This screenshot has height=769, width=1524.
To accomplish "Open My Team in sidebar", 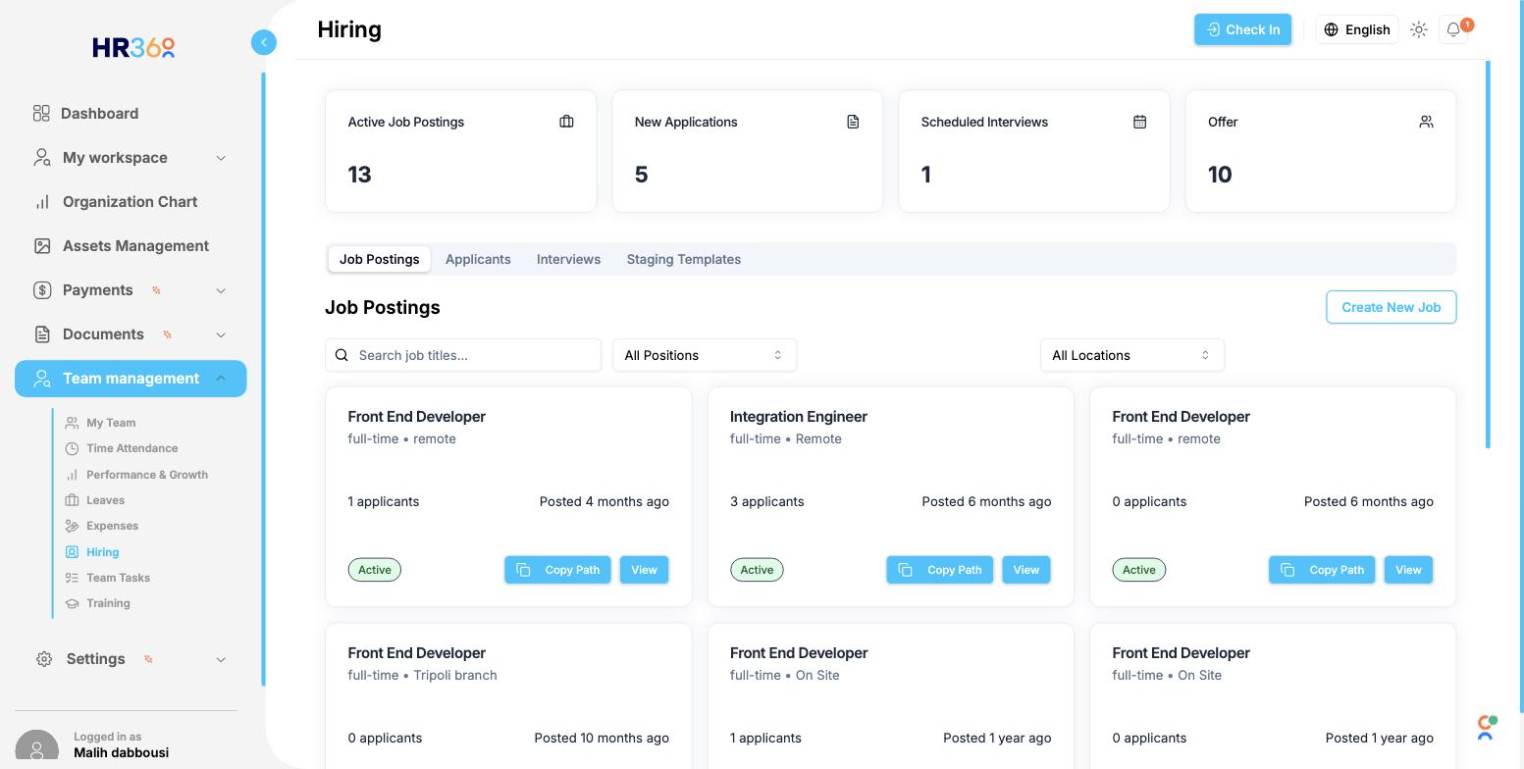I will point(111,423).
